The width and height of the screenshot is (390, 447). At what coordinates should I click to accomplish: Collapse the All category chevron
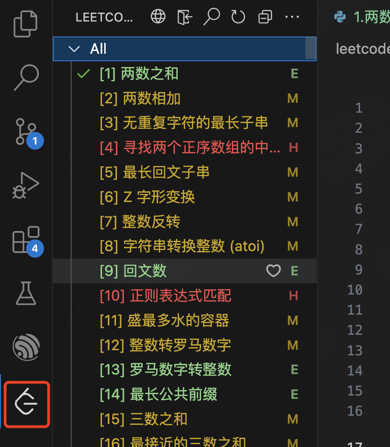[74, 49]
